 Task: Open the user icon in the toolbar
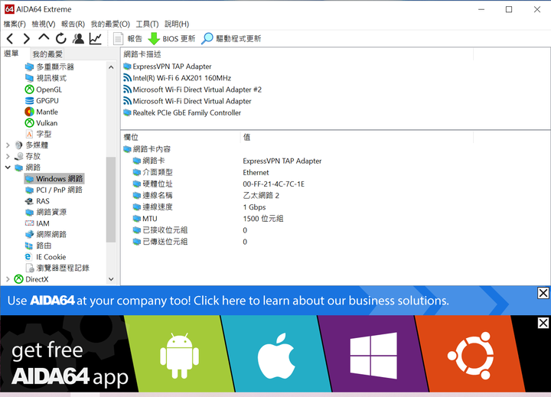click(x=78, y=39)
